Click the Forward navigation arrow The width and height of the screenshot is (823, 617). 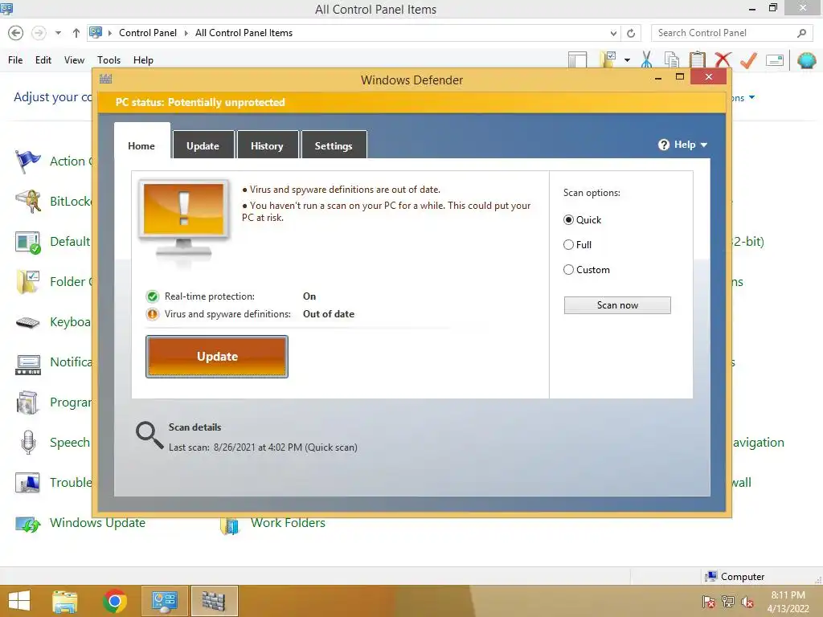click(x=39, y=33)
